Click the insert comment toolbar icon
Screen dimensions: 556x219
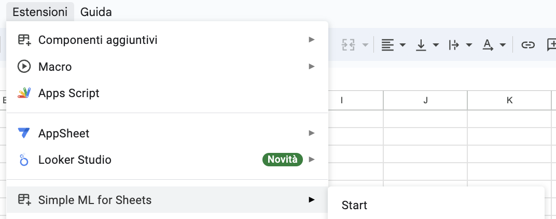551,45
